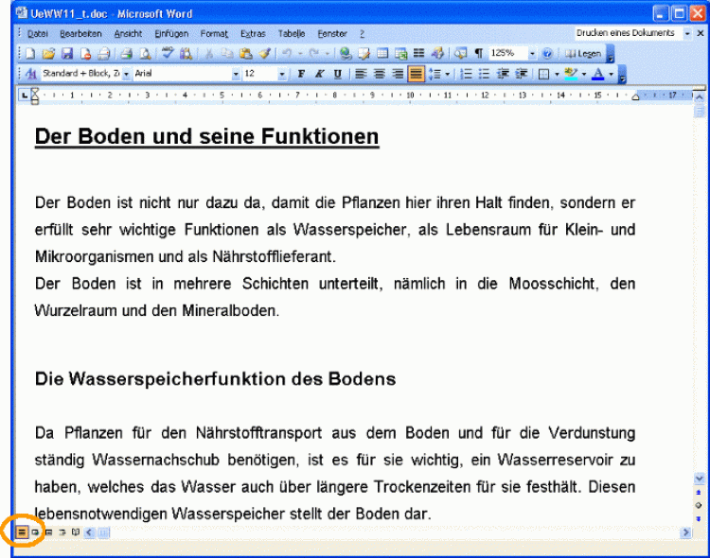The height and width of the screenshot is (558, 710).
Task: Run the spelling and grammar check
Action: click(168, 54)
